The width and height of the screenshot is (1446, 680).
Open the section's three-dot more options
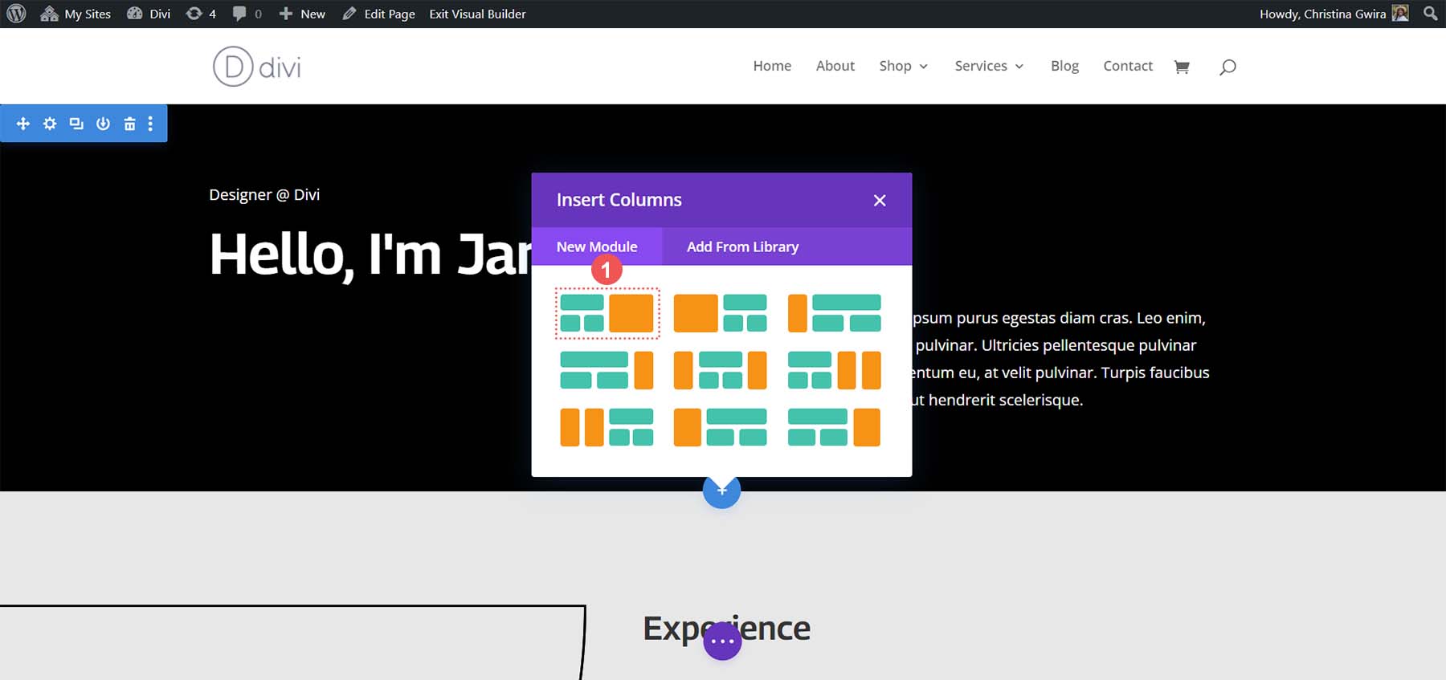pos(150,124)
